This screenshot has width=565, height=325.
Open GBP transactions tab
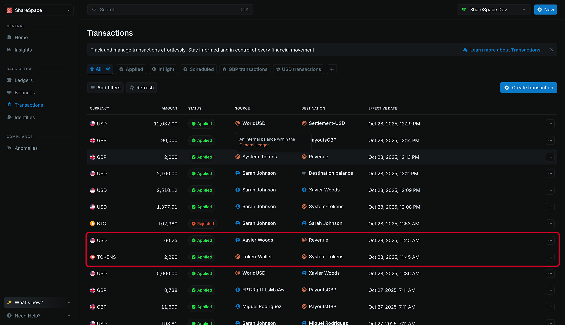(x=245, y=69)
